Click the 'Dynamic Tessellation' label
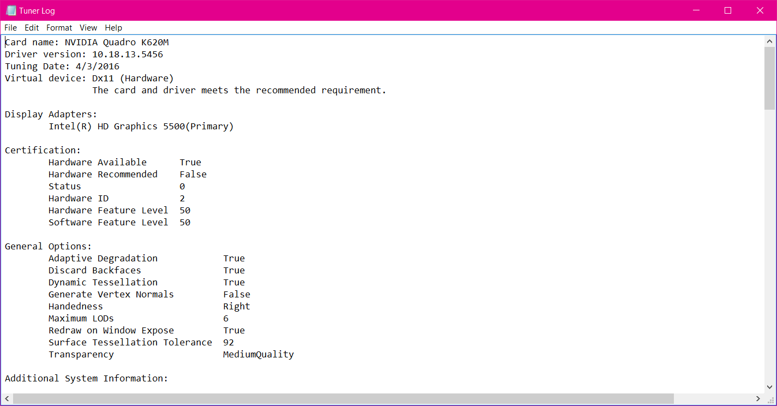The height and width of the screenshot is (406, 777). pos(103,282)
